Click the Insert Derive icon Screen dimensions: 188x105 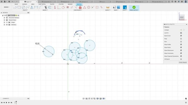pyautogui.click(x=114, y=7)
